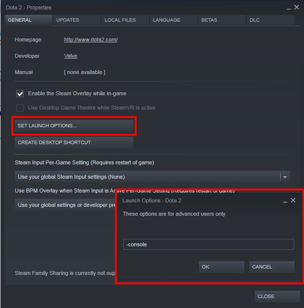Click CREATE DESKTOP SHORTCUT button
Image resolution: width=304 pixels, height=308 pixels.
click(x=74, y=143)
